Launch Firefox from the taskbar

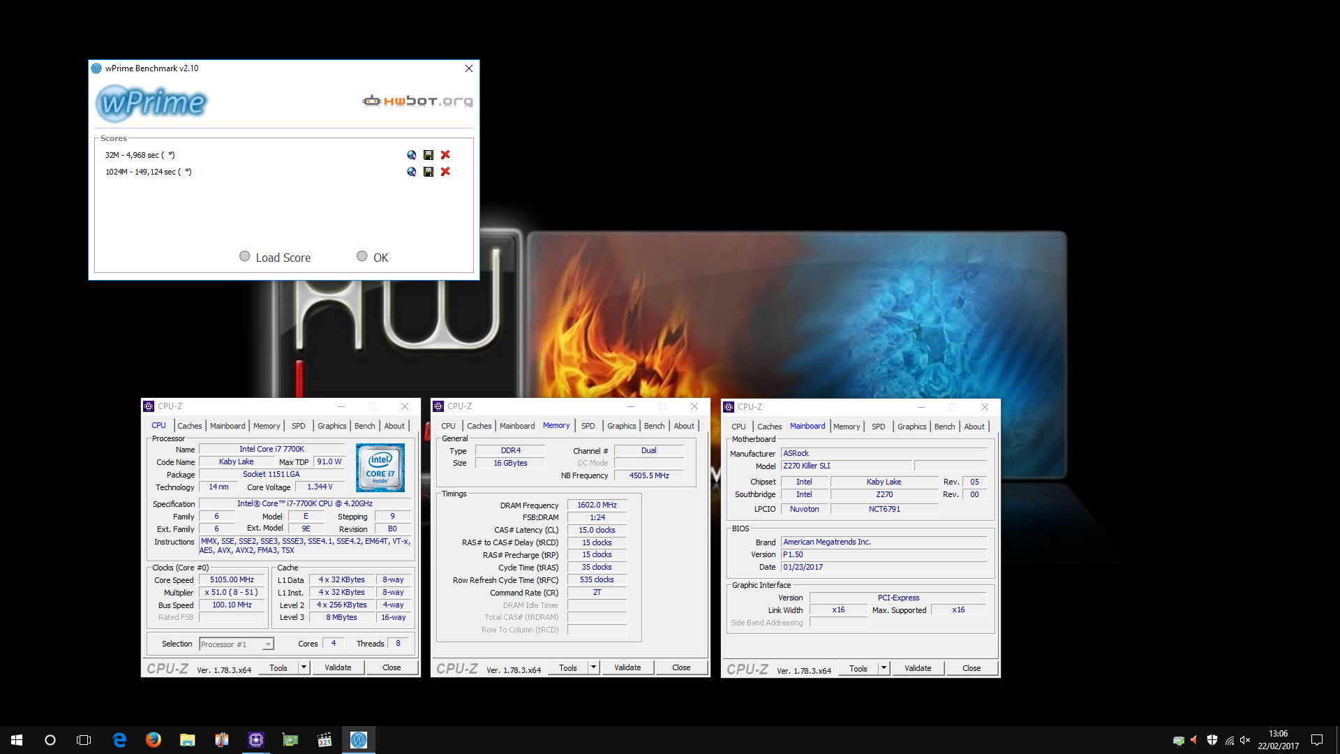point(154,740)
